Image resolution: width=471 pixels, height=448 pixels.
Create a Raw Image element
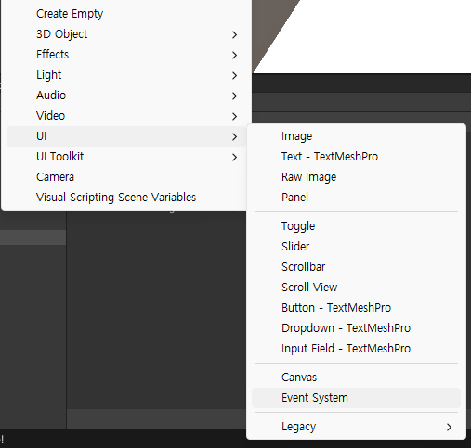tap(356, 177)
